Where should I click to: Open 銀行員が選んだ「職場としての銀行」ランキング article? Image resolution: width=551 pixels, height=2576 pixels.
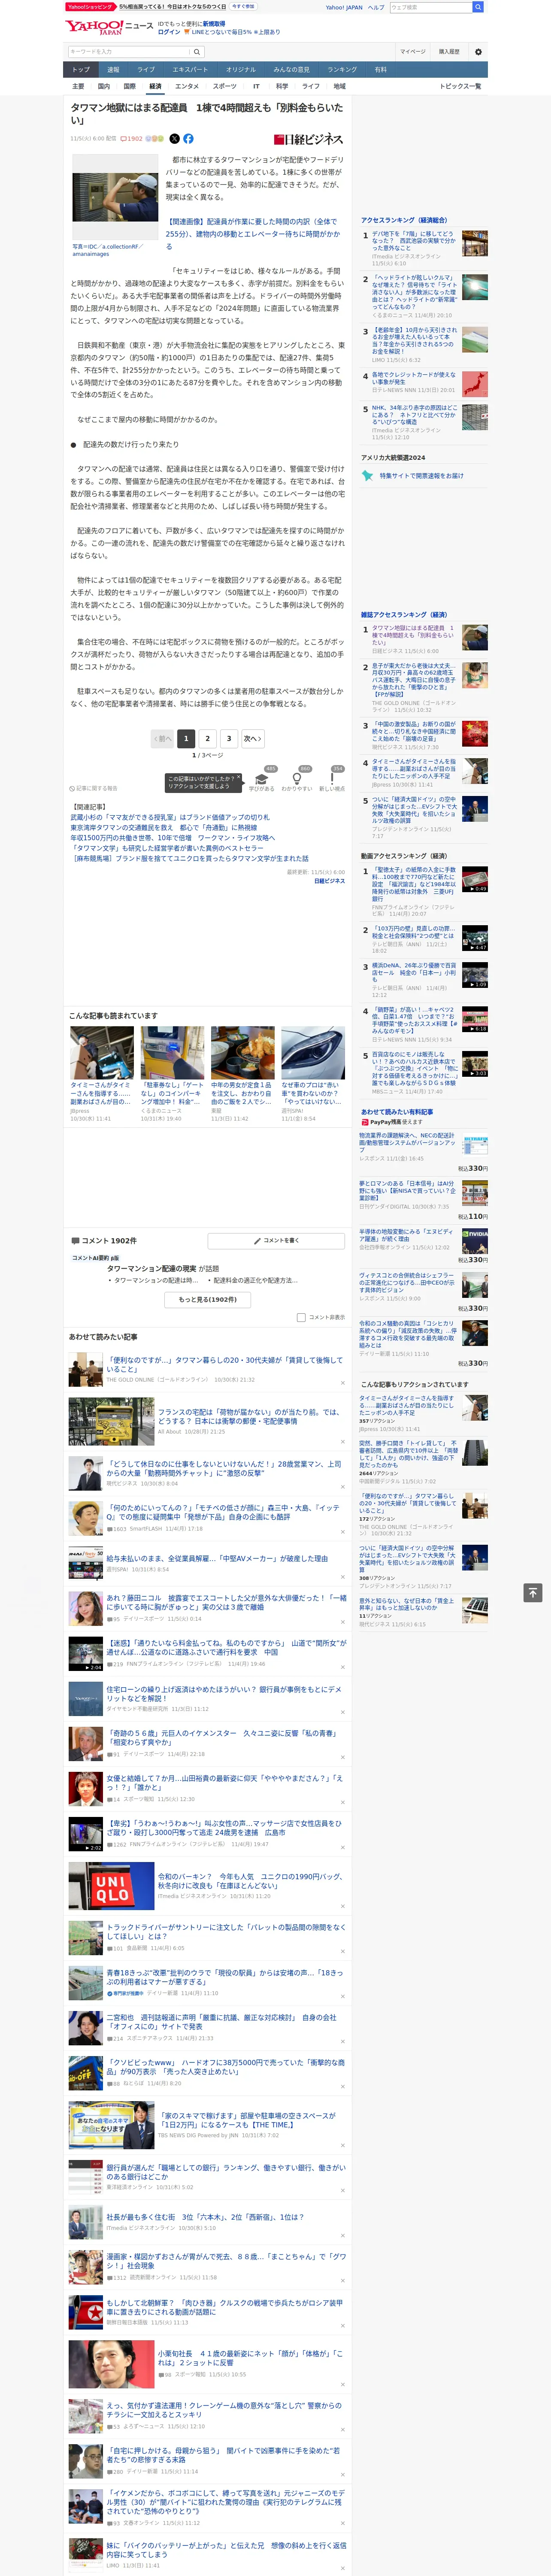[x=226, y=2172]
